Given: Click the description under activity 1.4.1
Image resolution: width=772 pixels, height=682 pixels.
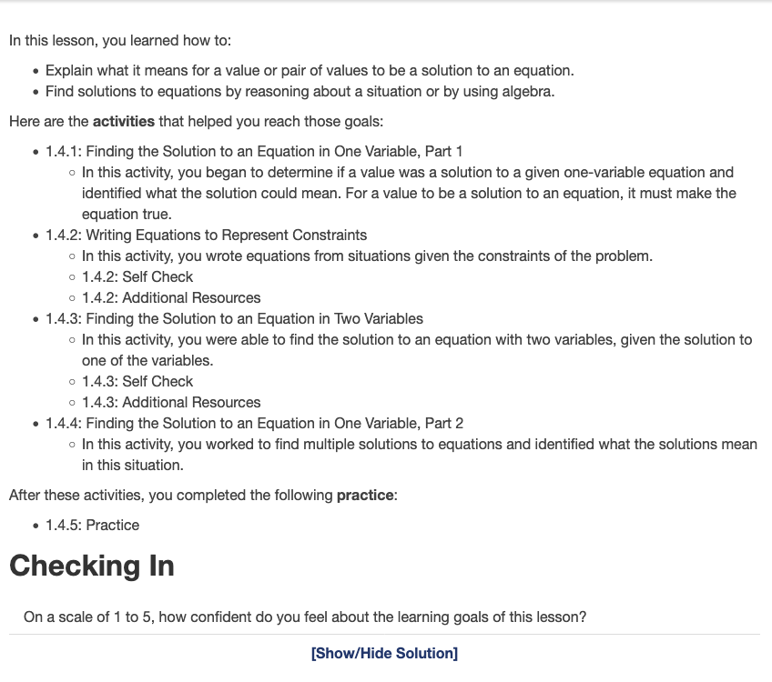Looking at the screenshot, I should (x=408, y=193).
